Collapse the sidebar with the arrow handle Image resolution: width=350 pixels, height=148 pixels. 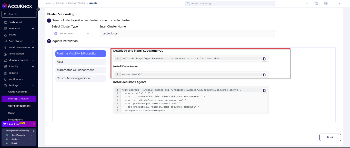pyautogui.click(x=38, y=9)
